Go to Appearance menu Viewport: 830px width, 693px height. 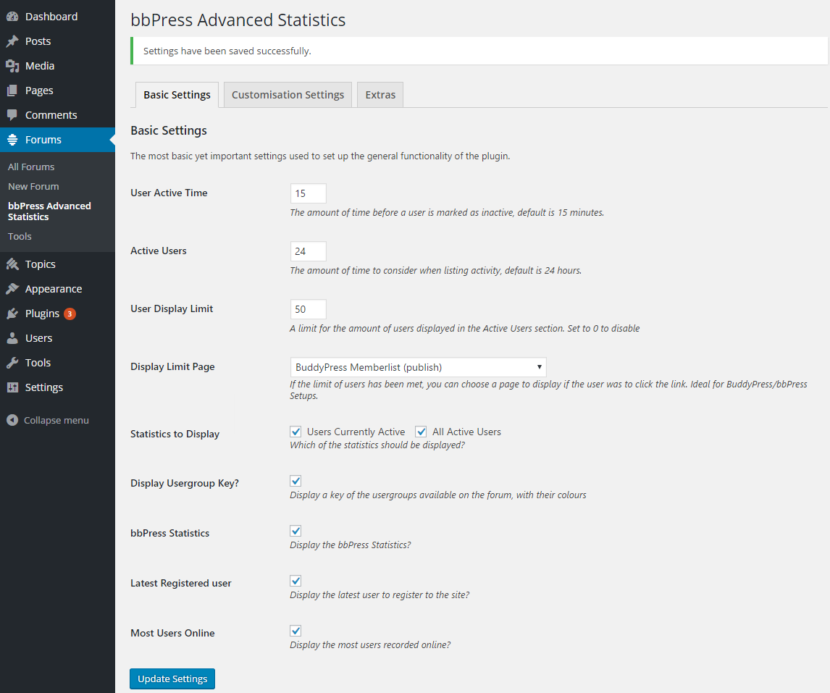(x=57, y=289)
